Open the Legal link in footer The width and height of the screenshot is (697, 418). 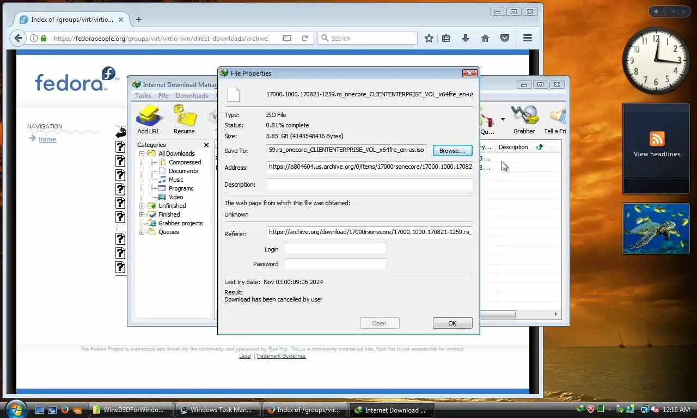[x=245, y=356]
